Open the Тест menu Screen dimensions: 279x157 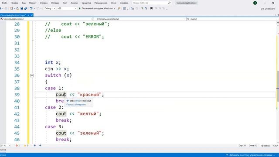65,3
